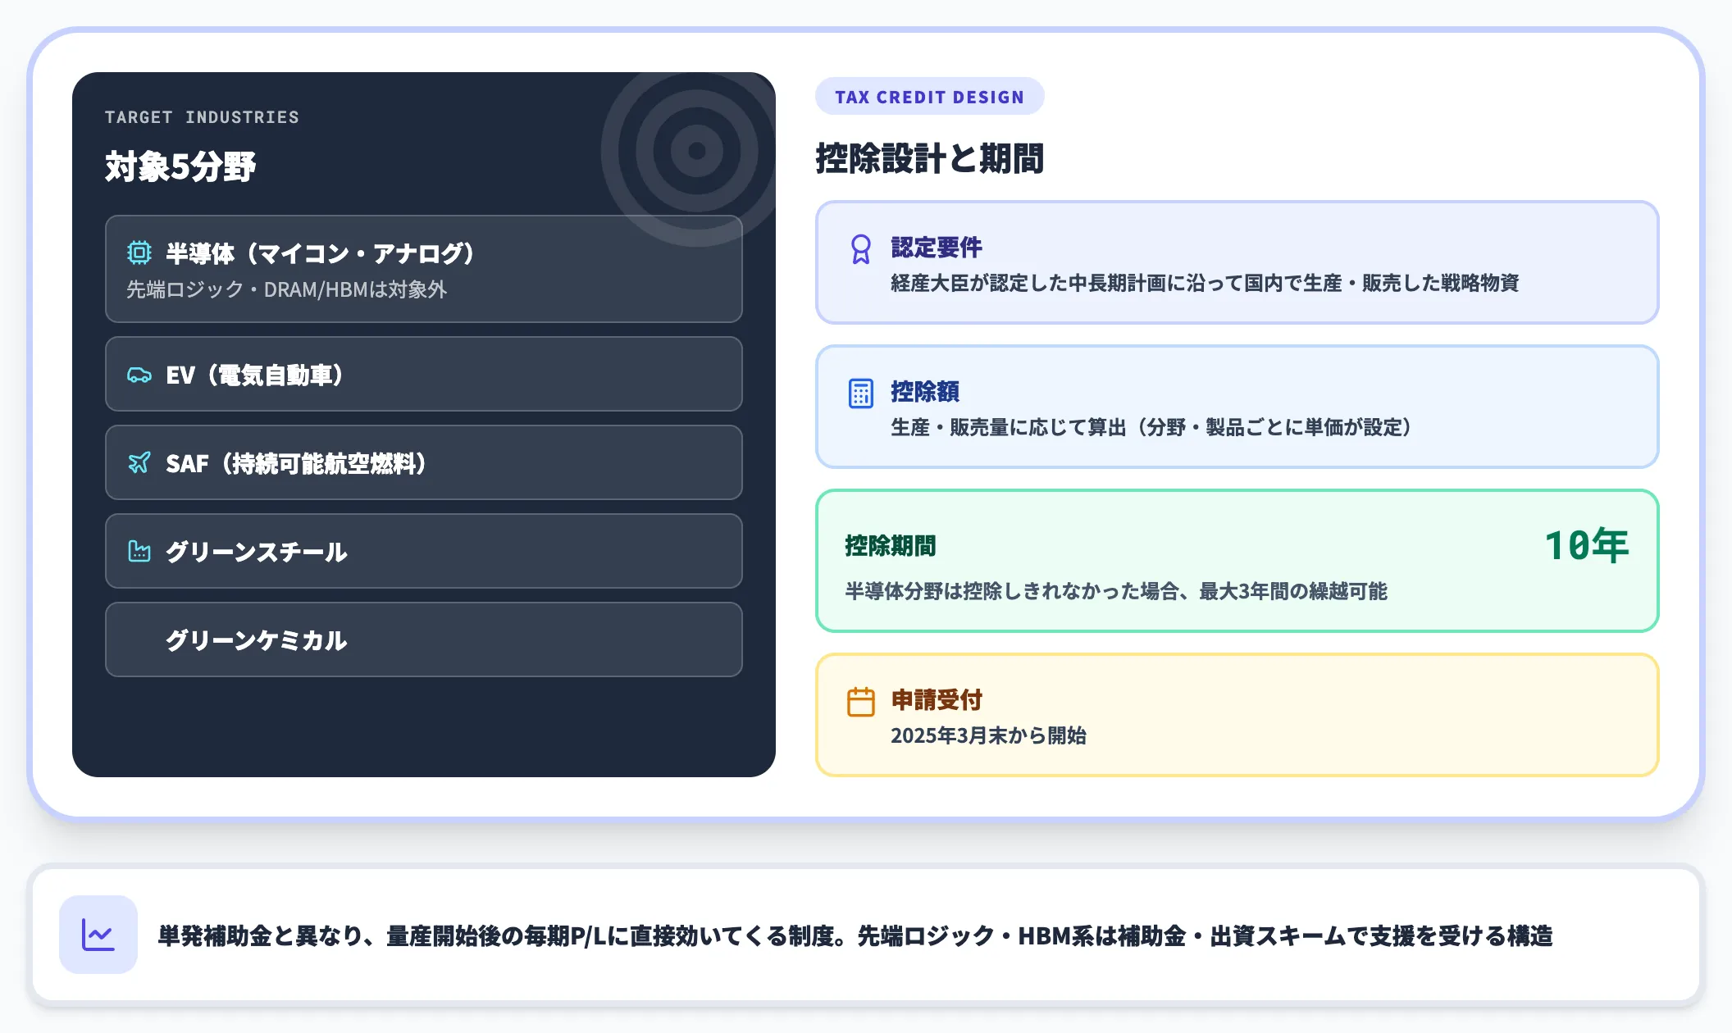The width and height of the screenshot is (1732, 1033).
Task: Click the chip icon beside 半導体
Action: [139, 253]
